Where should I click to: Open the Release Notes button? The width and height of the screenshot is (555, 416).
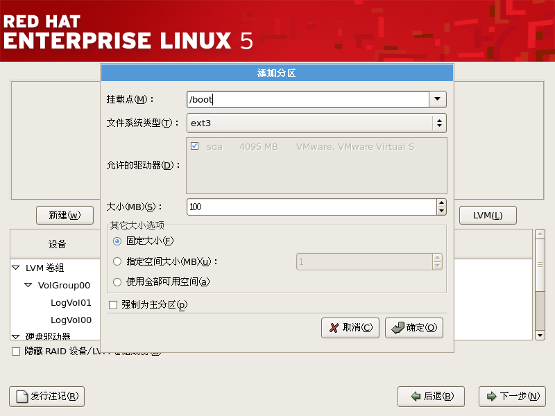(x=46, y=397)
